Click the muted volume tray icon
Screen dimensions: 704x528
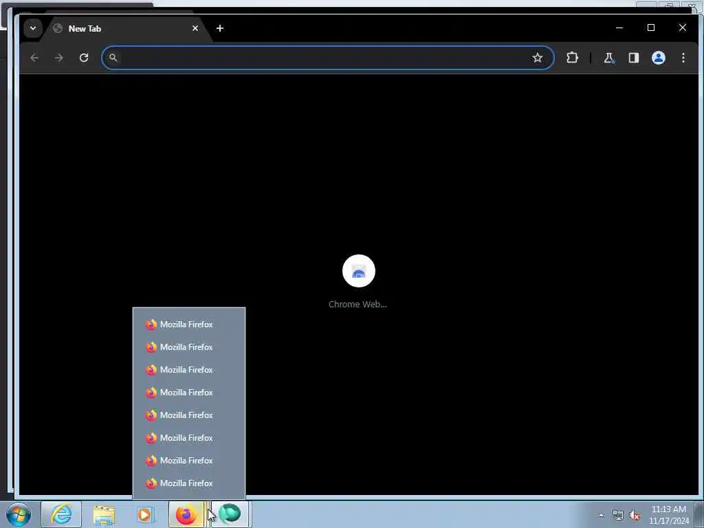click(x=635, y=516)
